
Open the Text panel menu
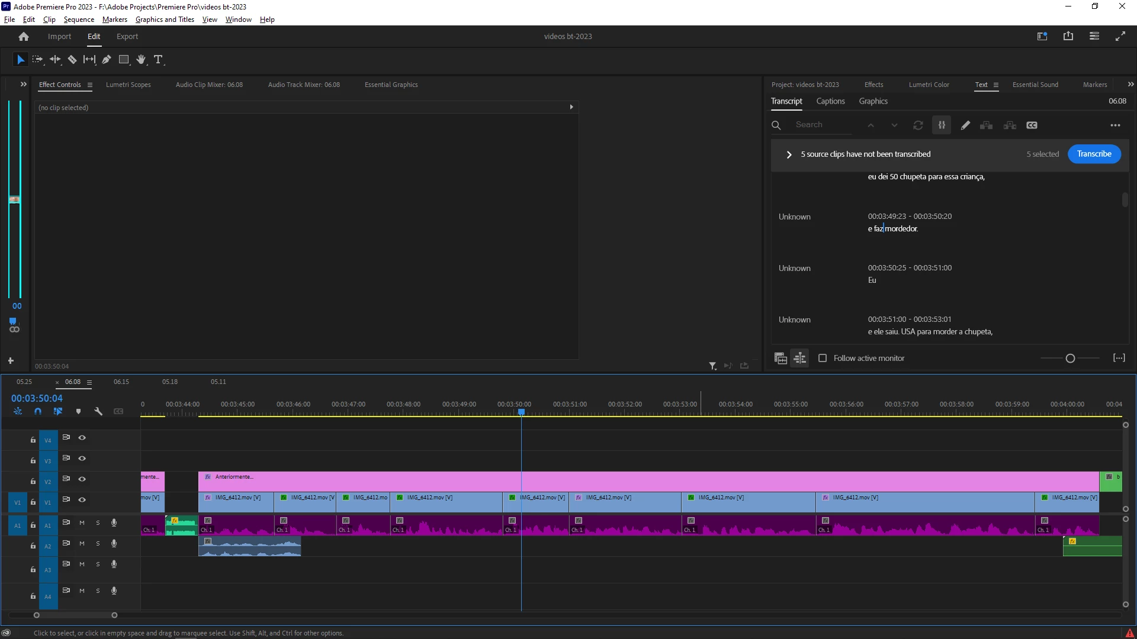tap(996, 85)
